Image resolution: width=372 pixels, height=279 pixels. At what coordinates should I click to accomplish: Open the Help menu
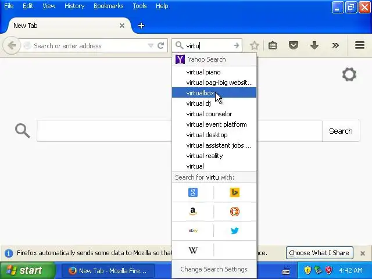(x=162, y=6)
